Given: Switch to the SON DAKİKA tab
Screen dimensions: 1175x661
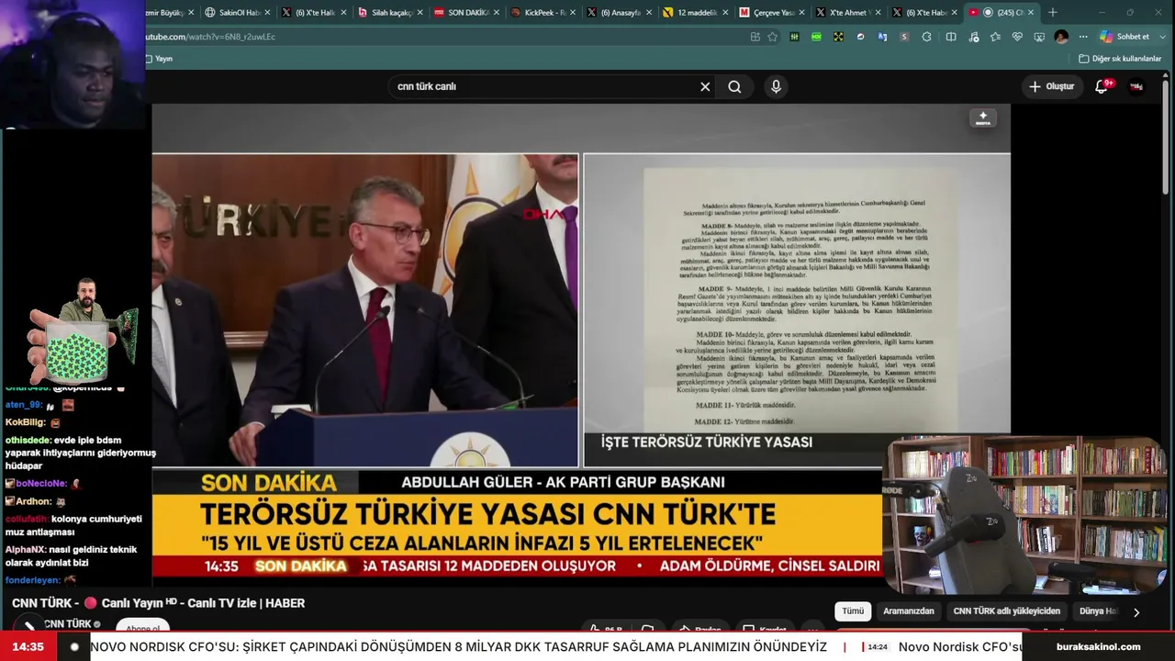Looking at the screenshot, I should [467, 13].
